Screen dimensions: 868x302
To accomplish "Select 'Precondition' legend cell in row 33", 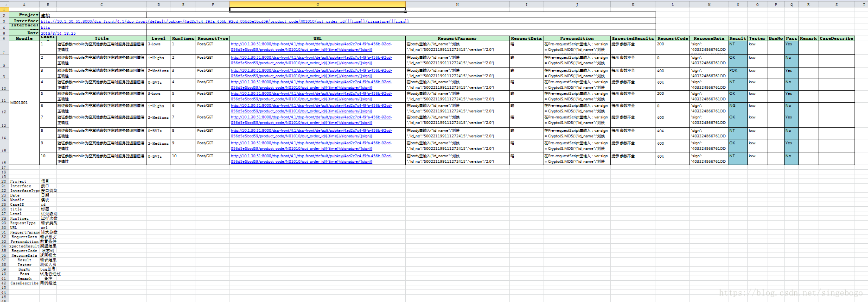I will (24, 241).
